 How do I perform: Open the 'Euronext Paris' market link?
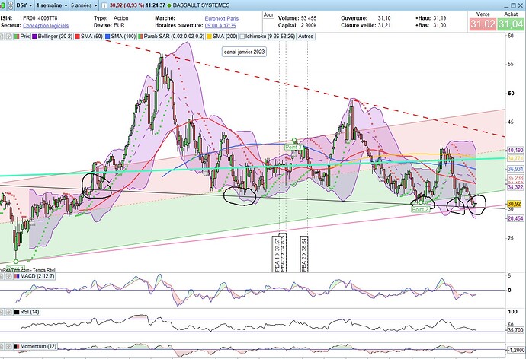(x=222, y=19)
